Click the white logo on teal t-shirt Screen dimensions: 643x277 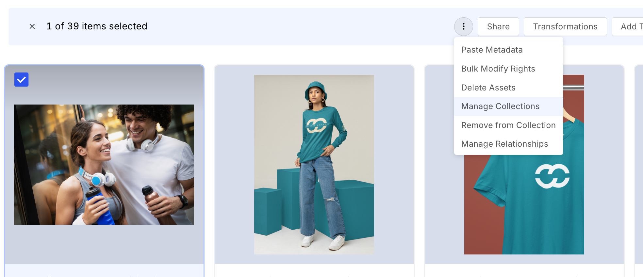click(552, 176)
